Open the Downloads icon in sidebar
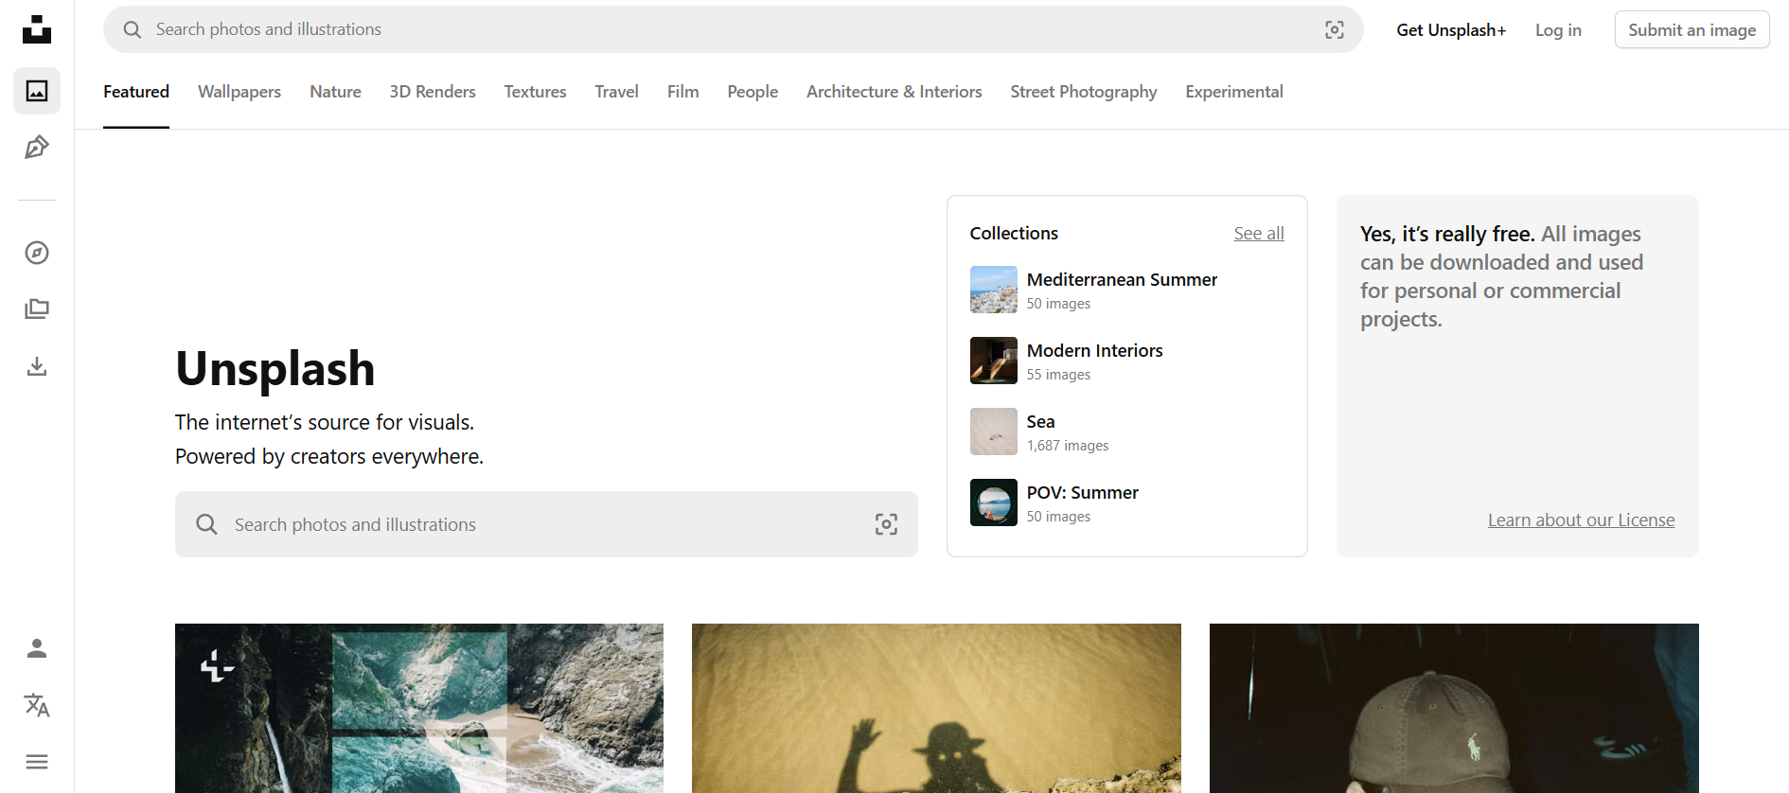This screenshot has height=793, width=1789. click(37, 366)
